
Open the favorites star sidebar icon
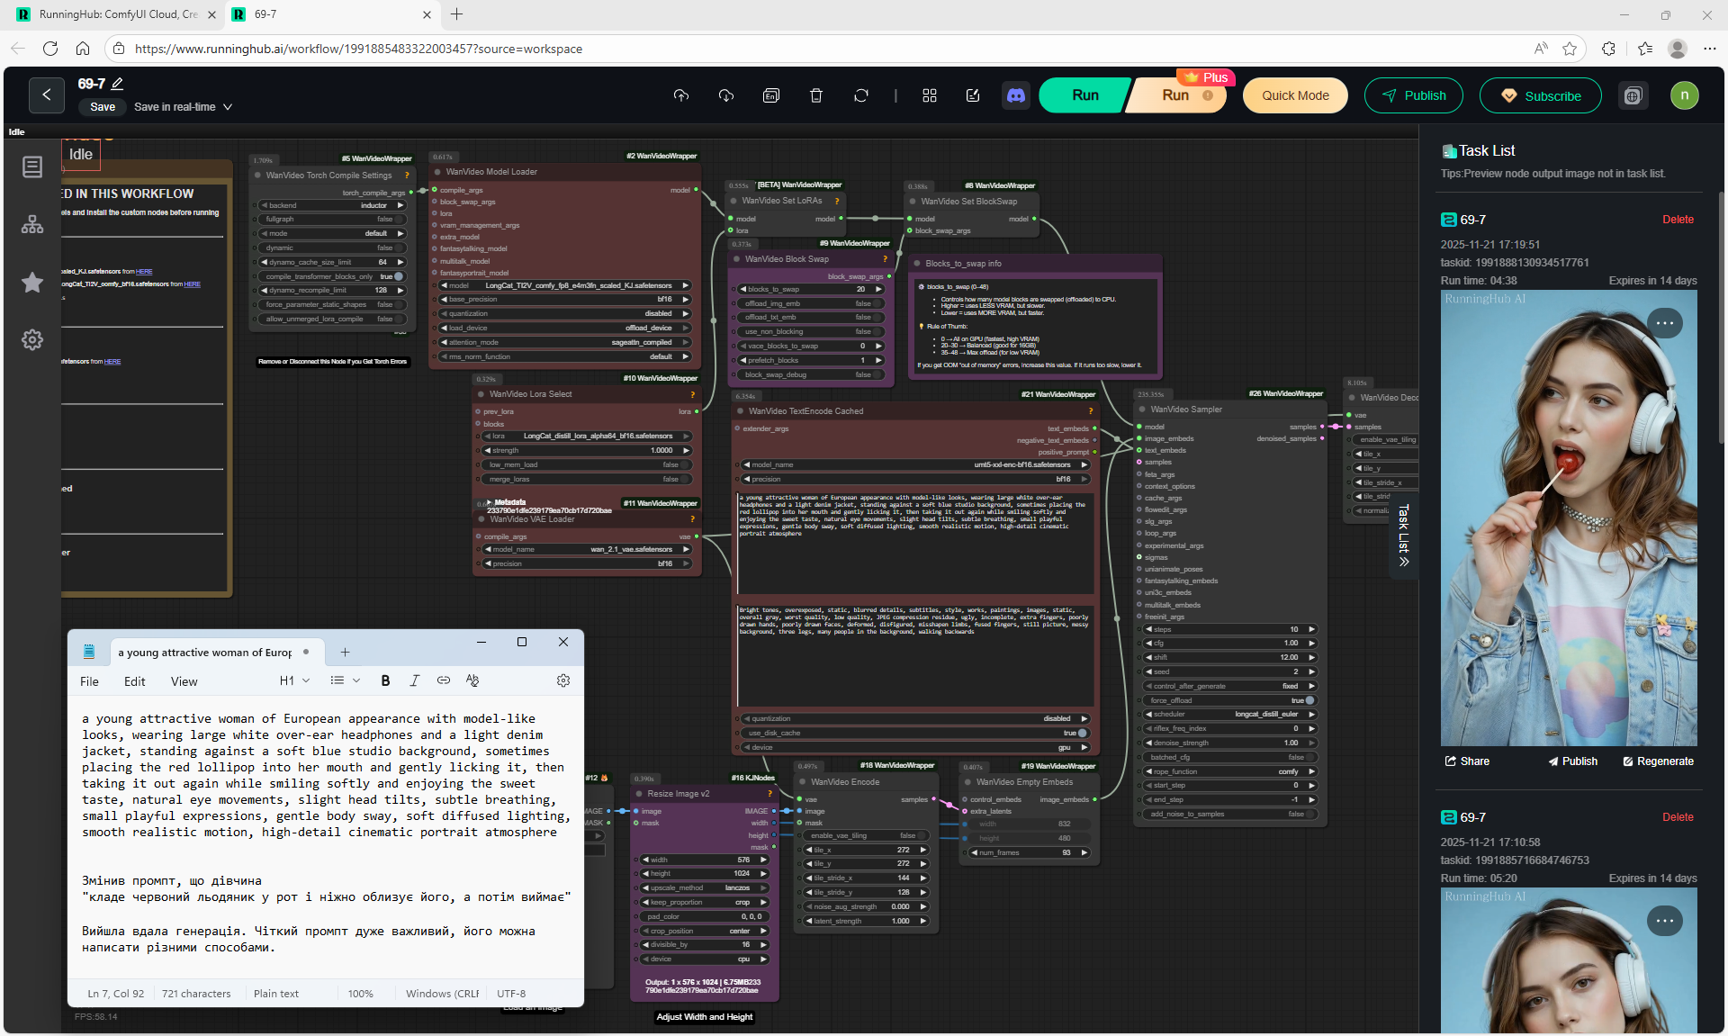tap(32, 283)
